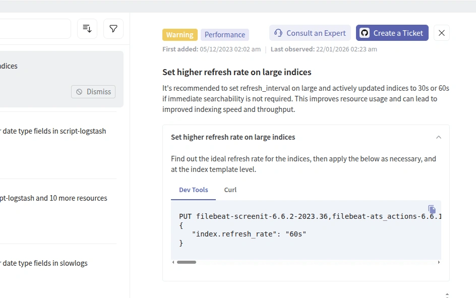This screenshot has width=476, height=298.
Task: Switch to the Dev Tools tab
Action: pyautogui.click(x=193, y=190)
